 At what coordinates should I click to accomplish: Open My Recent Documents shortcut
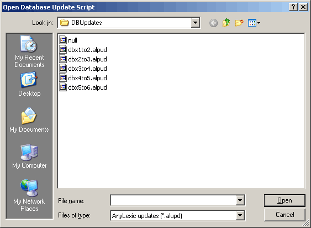click(x=29, y=51)
